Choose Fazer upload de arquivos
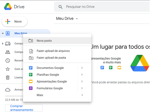 point(57,51)
